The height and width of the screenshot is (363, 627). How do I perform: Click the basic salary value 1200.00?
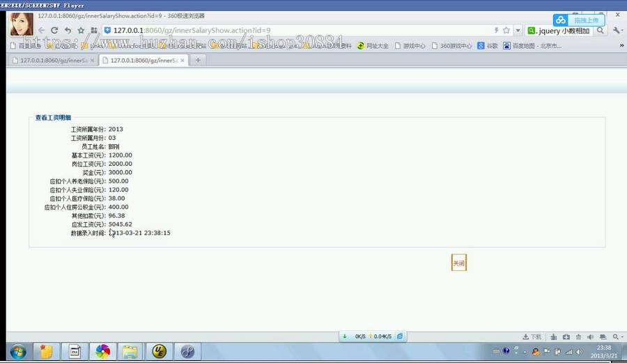click(121, 155)
